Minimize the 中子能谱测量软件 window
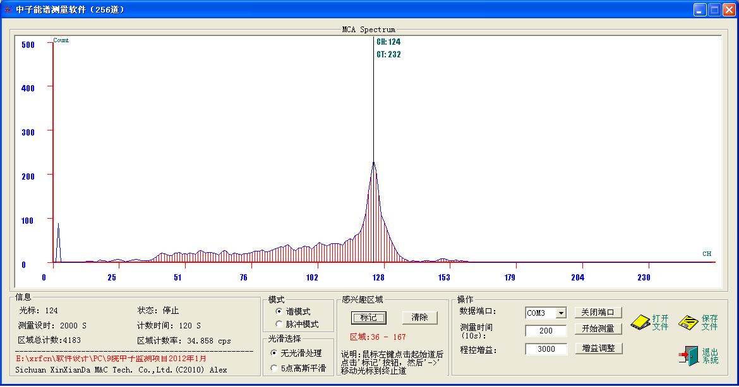Screen dimensions: 739x387 click(700, 9)
